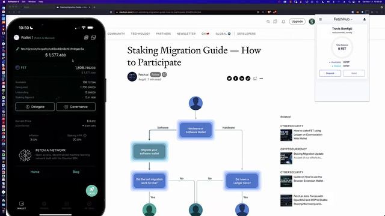
Task: Open the FetchHub account person icon
Action: (x=365, y=19)
